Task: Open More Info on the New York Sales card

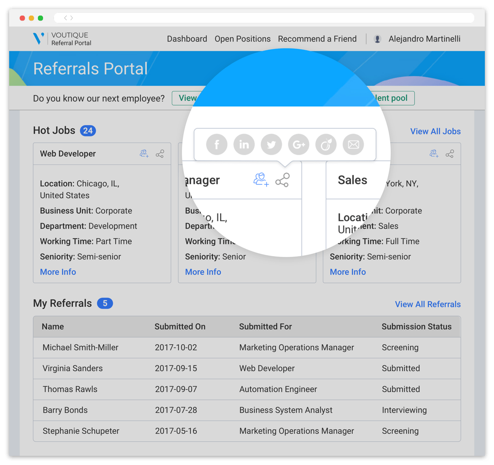Action: click(348, 272)
